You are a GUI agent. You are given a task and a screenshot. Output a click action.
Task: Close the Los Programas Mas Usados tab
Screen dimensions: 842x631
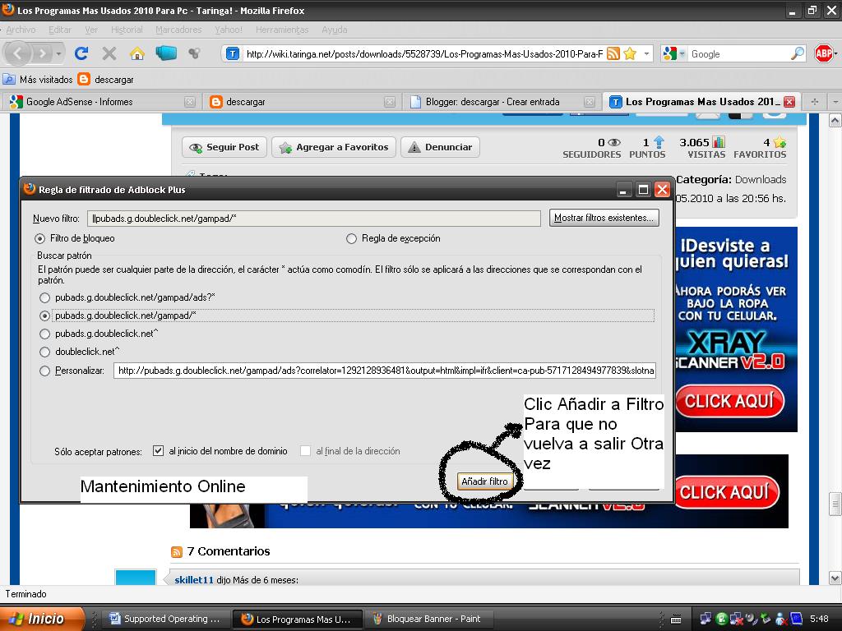point(789,101)
